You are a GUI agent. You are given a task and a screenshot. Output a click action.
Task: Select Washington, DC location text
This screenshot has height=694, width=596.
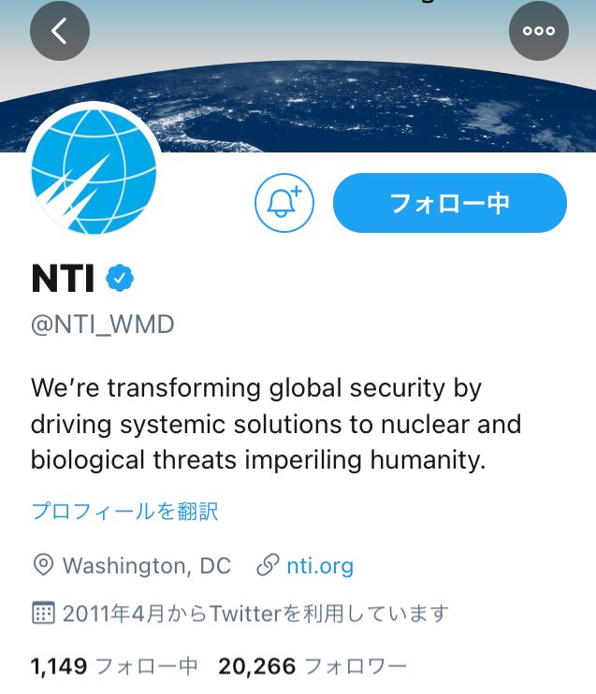pyautogui.click(x=147, y=566)
